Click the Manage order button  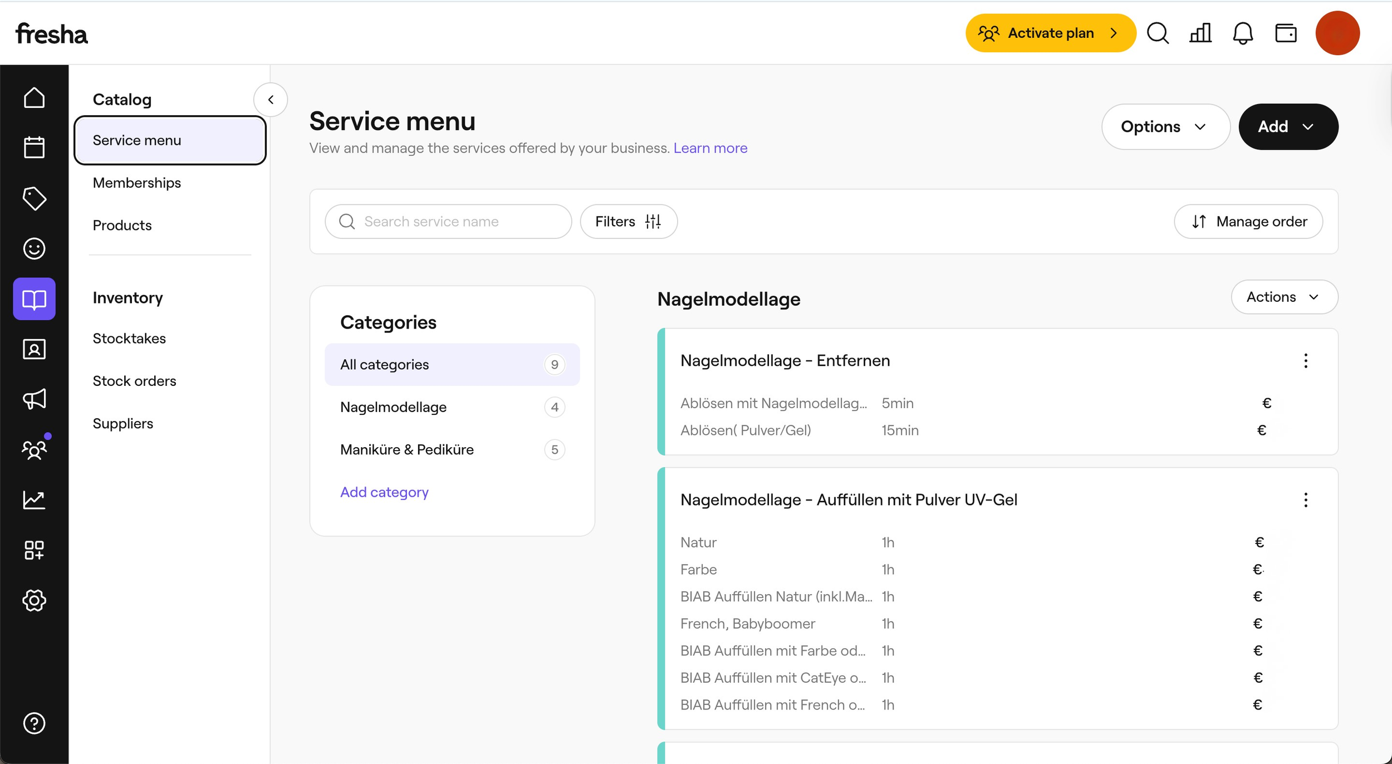coord(1248,222)
